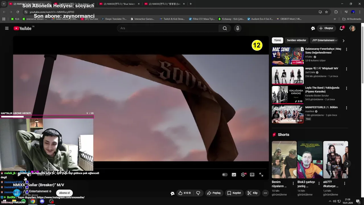The image size is (364, 205).
Task: Open the subtitles/captions control
Action: (234, 175)
